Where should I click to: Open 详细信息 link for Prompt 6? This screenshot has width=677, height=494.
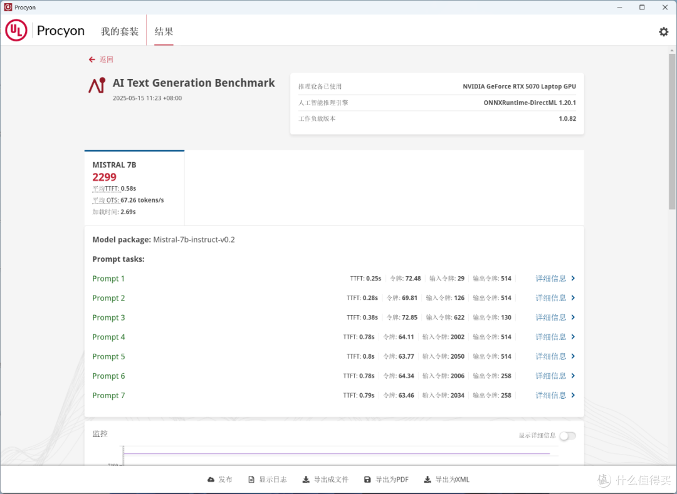[550, 376]
